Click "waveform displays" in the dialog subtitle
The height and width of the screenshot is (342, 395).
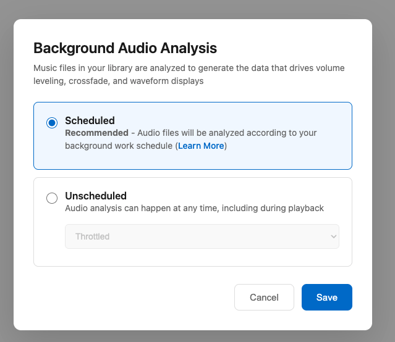[x=166, y=81]
